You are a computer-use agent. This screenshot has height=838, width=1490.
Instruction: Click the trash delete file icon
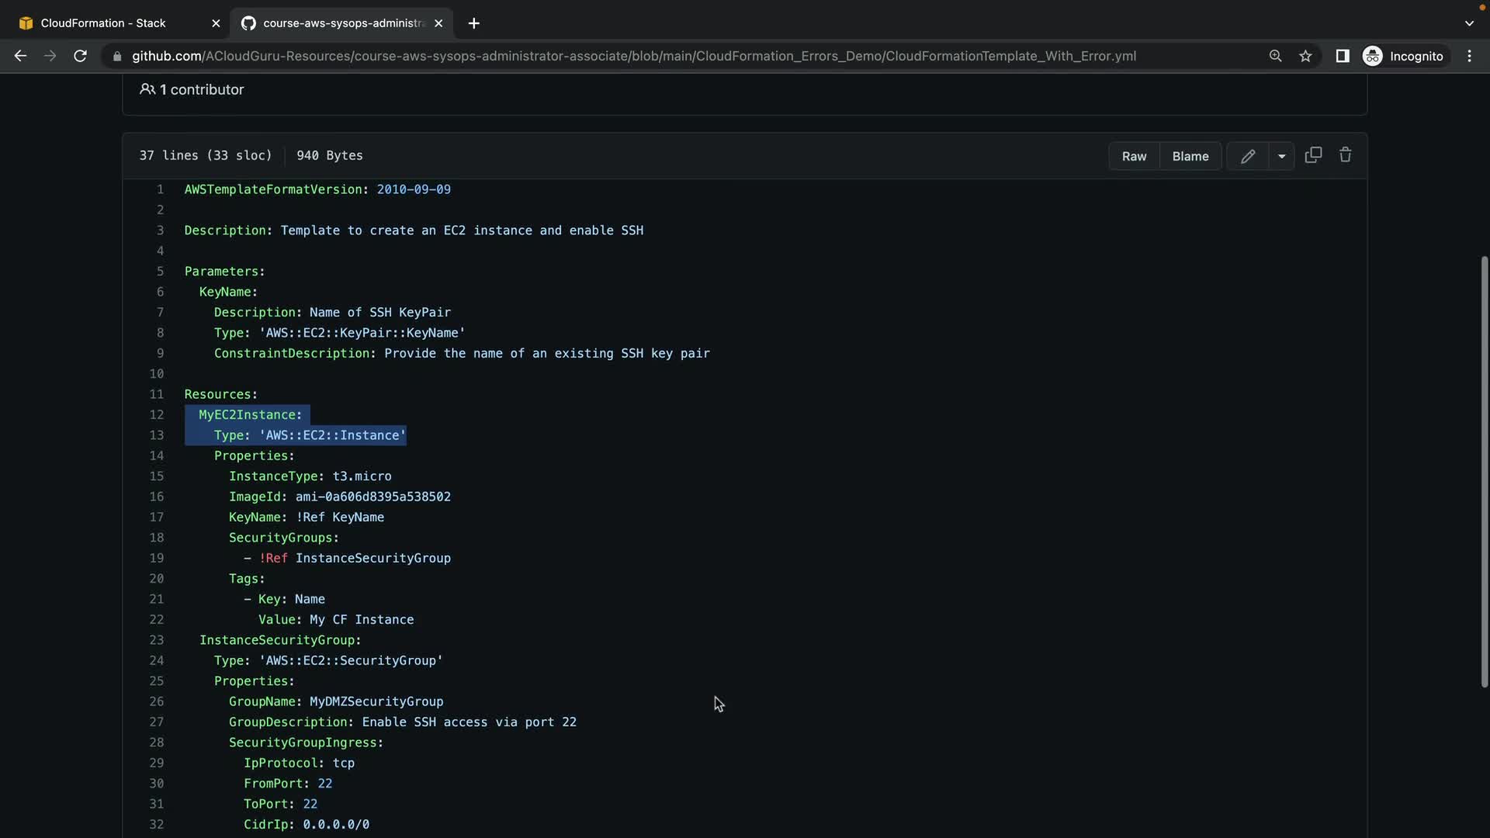pyautogui.click(x=1345, y=155)
